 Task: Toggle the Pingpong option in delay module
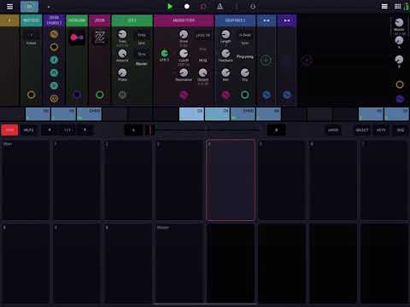click(x=245, y=56)
